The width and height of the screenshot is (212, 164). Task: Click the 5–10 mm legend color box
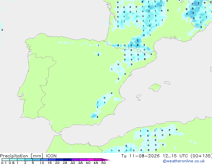[x=36, y=160]
